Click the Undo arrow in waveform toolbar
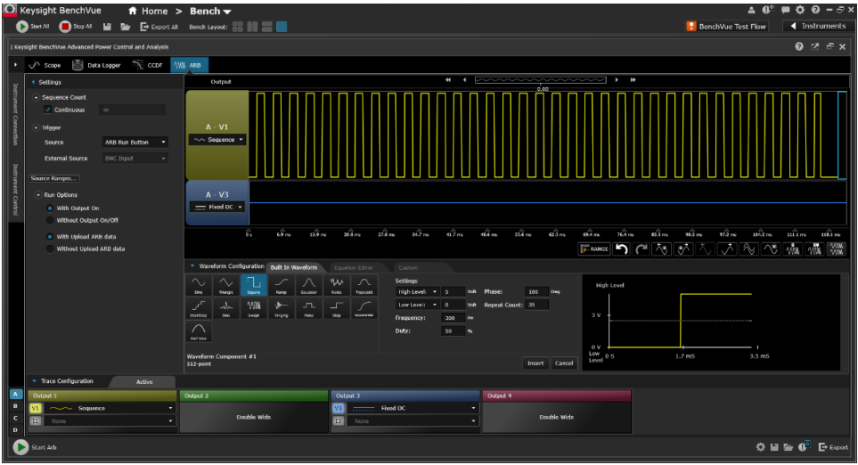 [622, 249]
